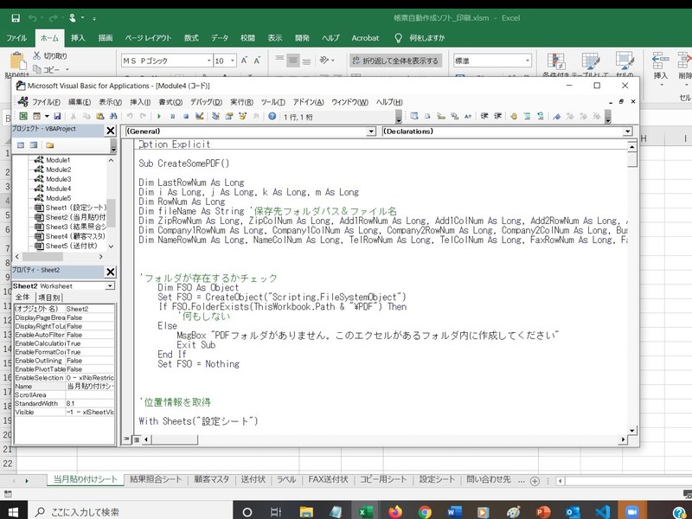
Task: Close the Project VBAProject pane
Action: (111, 131)
